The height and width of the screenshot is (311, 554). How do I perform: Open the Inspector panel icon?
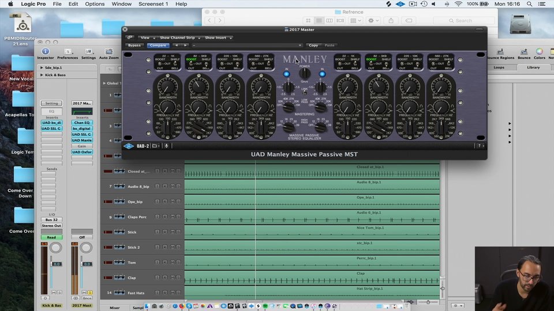tap(46, 51)
